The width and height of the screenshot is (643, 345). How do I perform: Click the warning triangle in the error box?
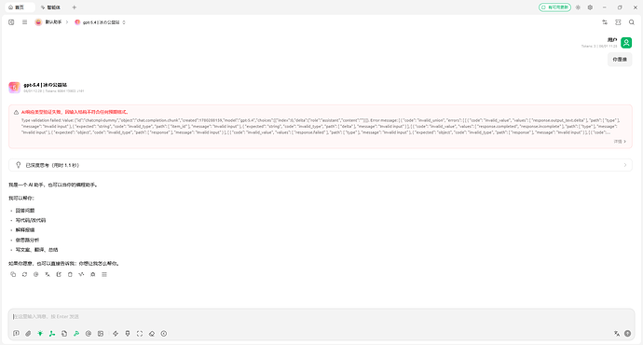tap(16, 112)
